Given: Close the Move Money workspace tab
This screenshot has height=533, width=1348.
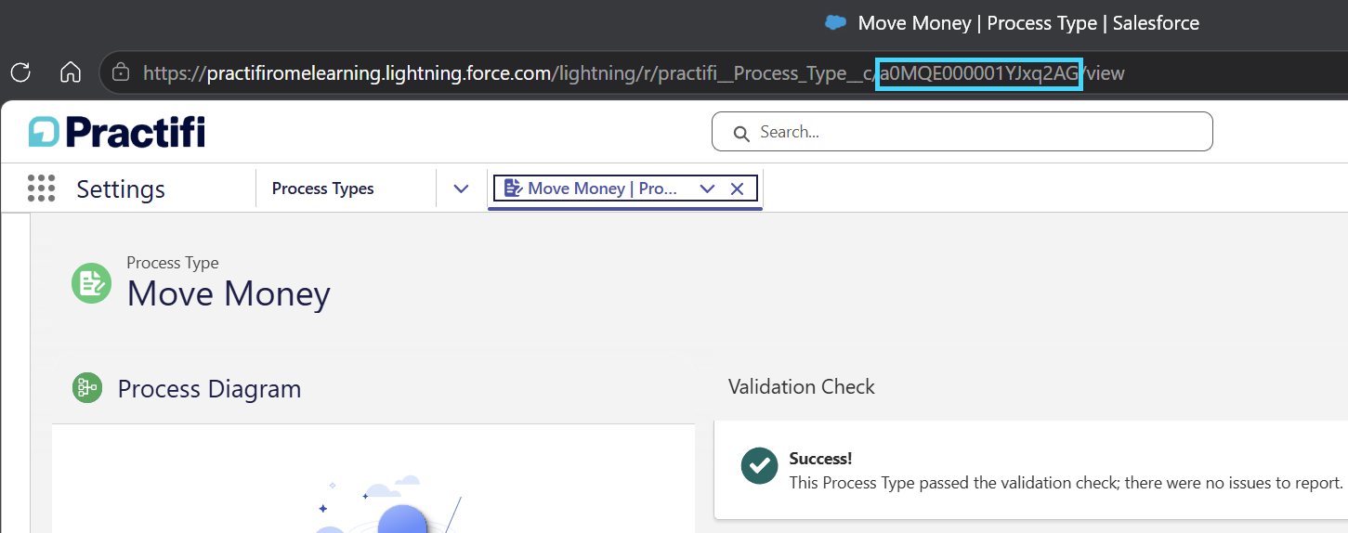Looking at the screenshot, I should (737, 188).
